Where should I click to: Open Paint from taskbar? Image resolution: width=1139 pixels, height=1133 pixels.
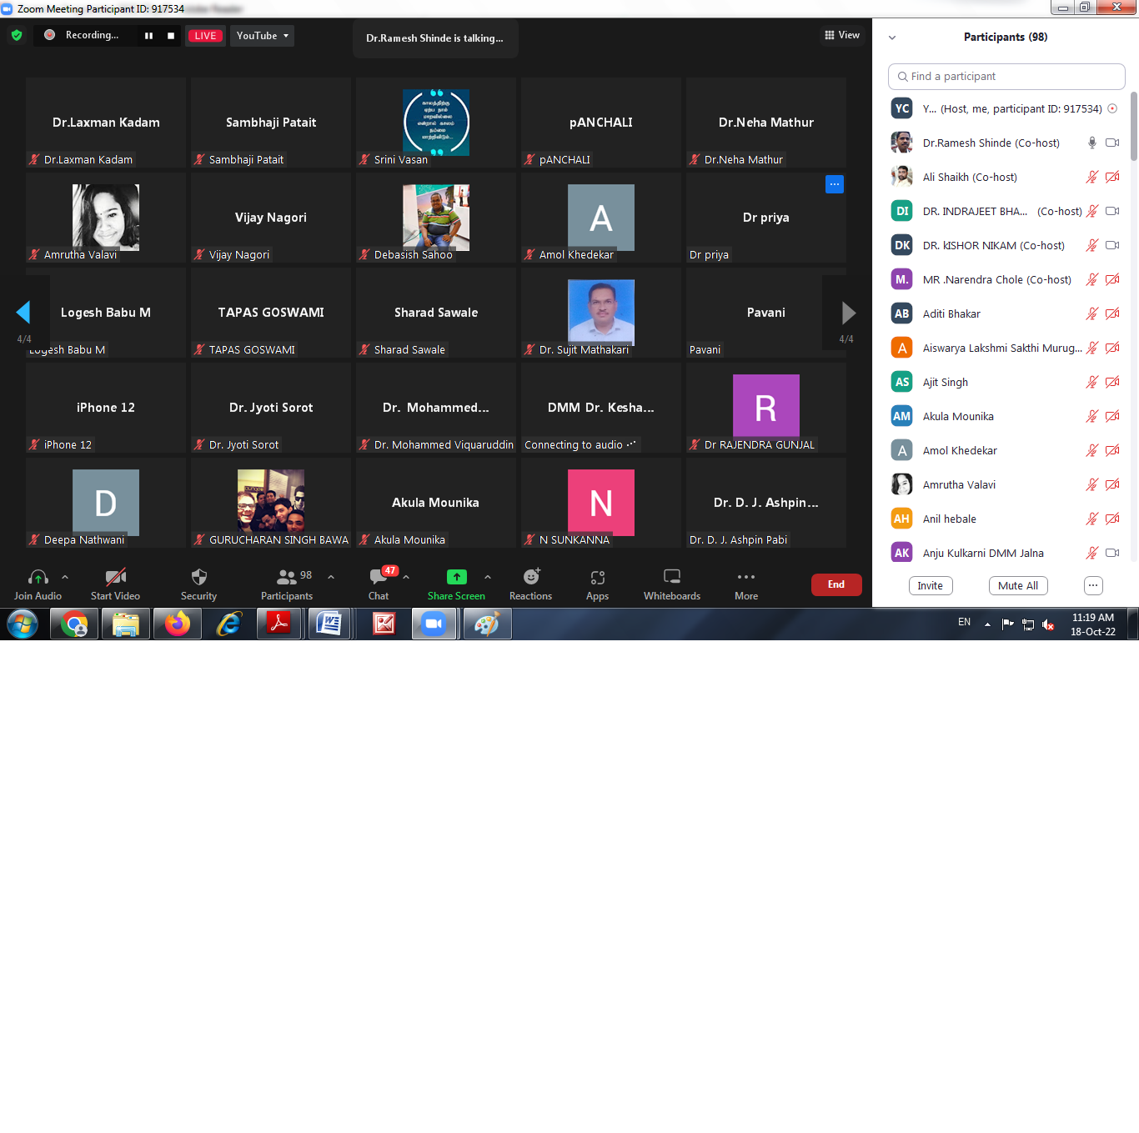(487, 624)
